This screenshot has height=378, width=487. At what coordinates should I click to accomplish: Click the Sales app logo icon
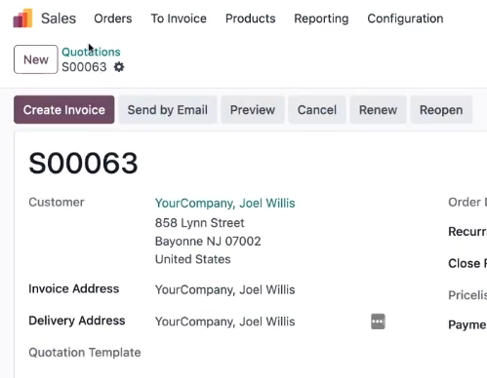22,19
